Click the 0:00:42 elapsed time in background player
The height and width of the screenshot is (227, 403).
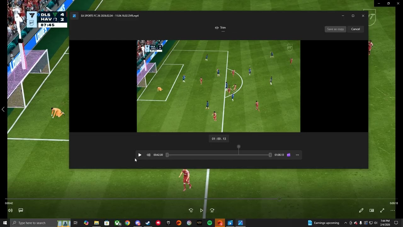(x=9, y=203)
